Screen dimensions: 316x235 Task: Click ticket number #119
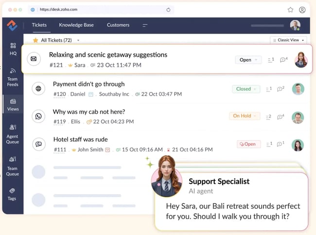(60, 122)
